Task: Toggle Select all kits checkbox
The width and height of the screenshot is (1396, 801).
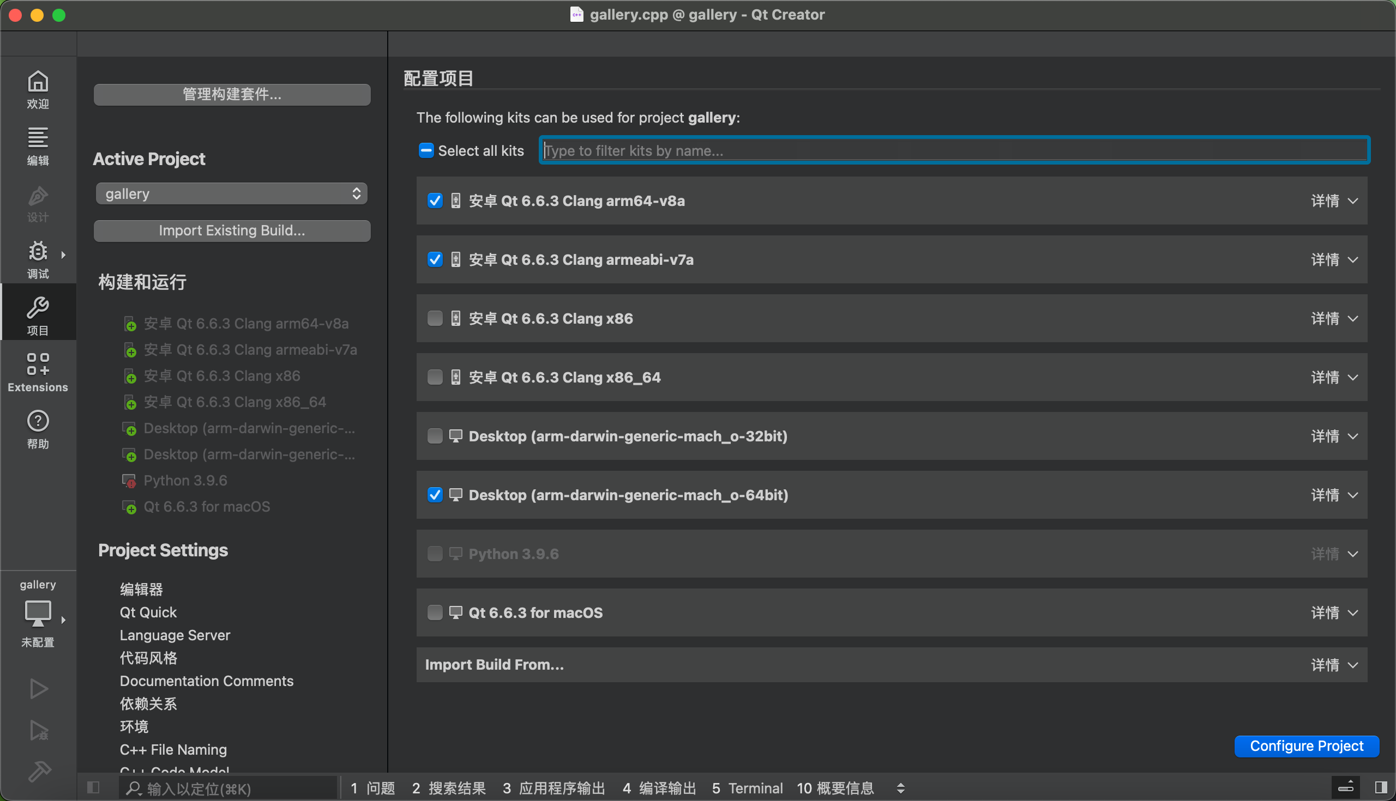Action: pos(426,151)
